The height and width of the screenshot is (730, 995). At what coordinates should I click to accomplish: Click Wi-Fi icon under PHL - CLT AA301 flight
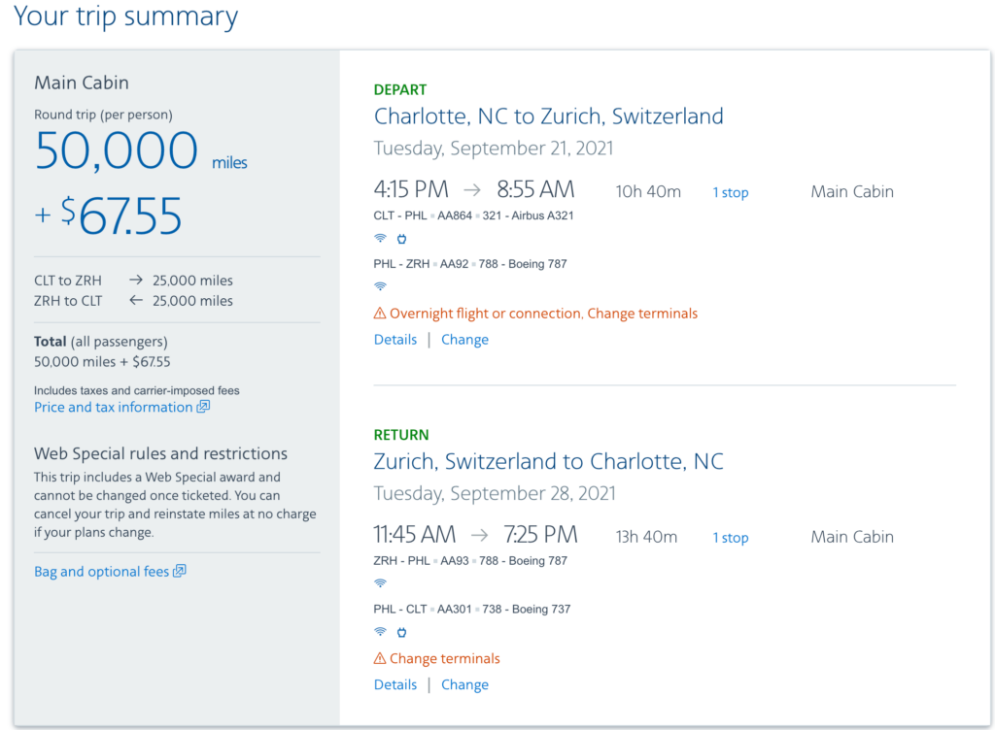380,632
